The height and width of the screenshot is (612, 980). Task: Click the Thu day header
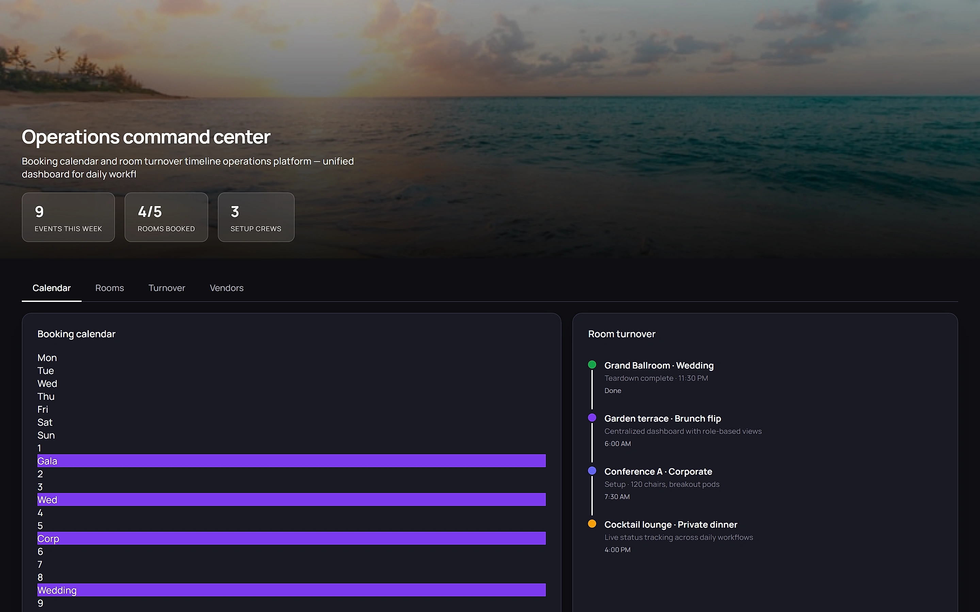[46, 397]
